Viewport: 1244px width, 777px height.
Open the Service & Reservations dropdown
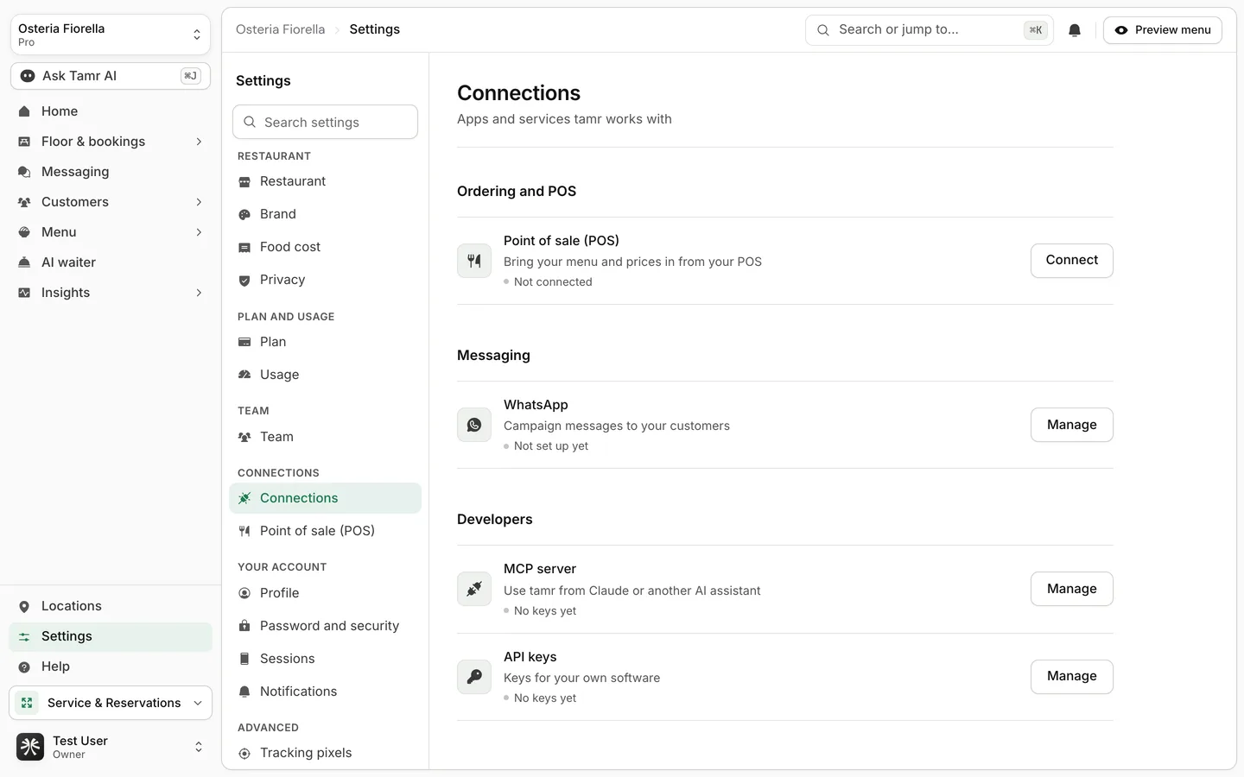pyautogui.click(x=111, y=703)
